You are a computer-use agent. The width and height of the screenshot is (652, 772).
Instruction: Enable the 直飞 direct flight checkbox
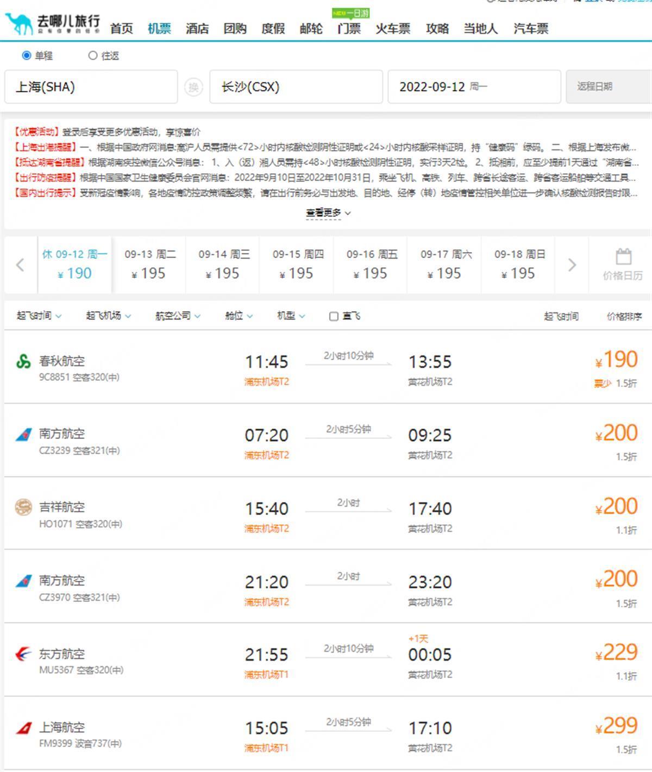coord(334,316)
